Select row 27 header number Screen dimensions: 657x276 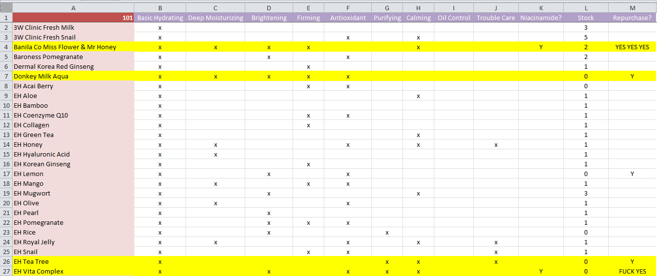pyautogui.click(x=6, y=272)
